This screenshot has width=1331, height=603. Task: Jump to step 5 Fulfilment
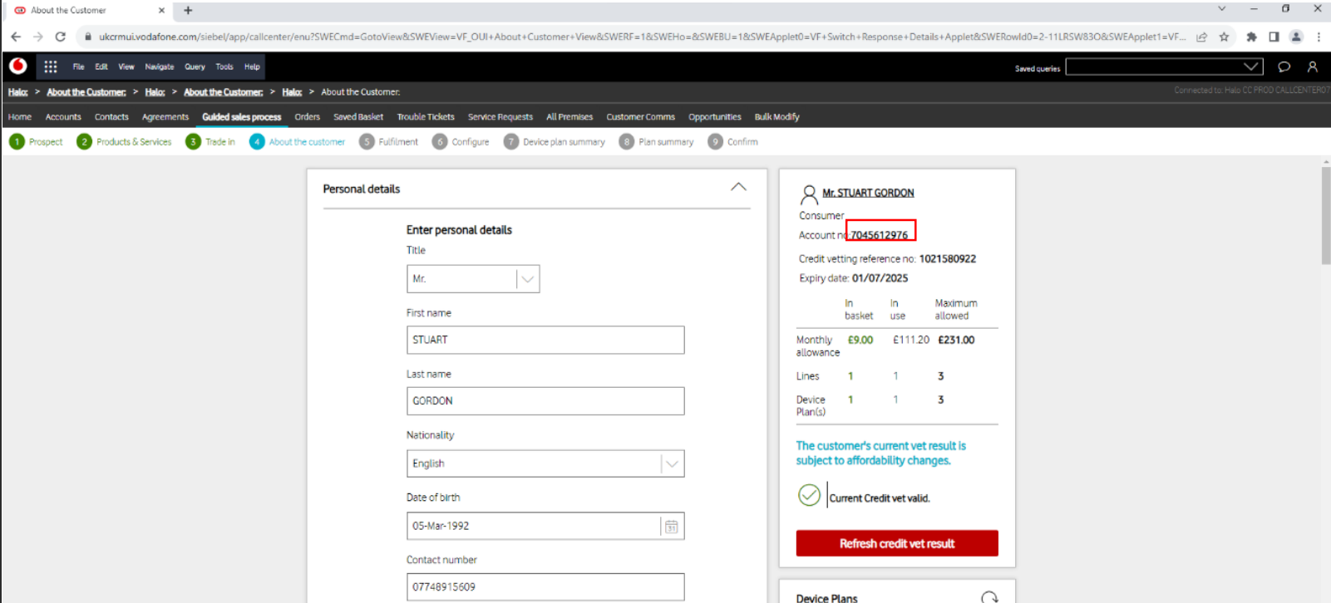389,142
